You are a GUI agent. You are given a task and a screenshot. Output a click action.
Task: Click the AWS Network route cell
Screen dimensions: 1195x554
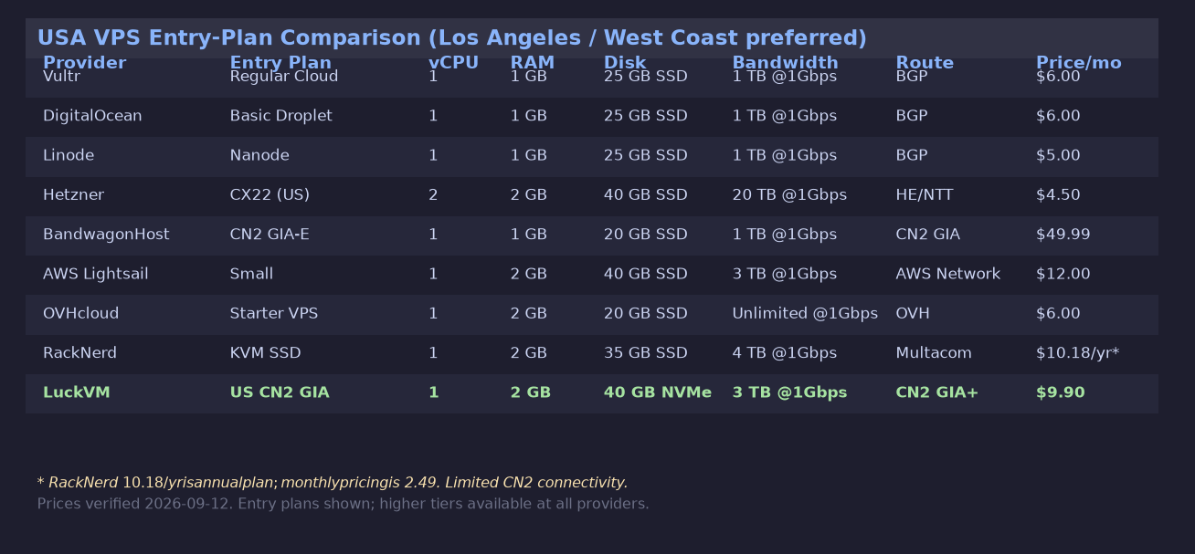click(948, 274)
